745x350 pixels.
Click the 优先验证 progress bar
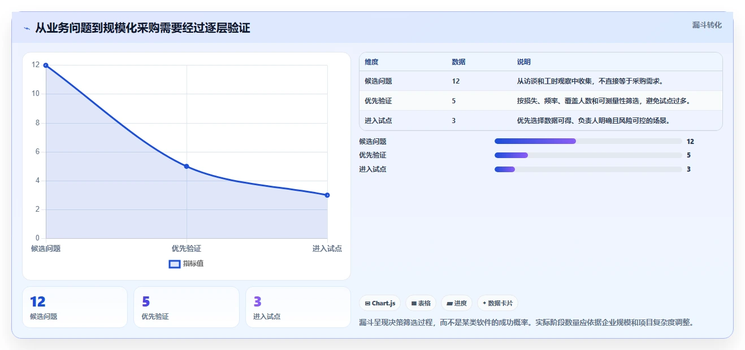click(588, 155)
